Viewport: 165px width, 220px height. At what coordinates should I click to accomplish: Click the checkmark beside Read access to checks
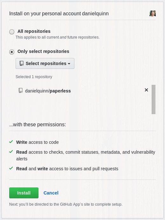click(x=11, y=152)
